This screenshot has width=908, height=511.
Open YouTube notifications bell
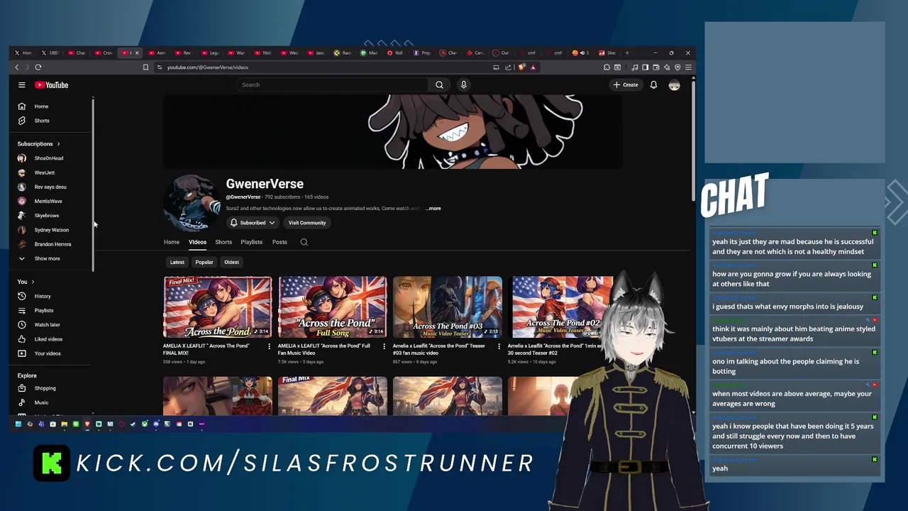point(653,85)
